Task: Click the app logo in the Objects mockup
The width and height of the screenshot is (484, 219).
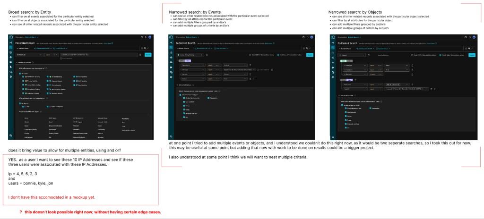Action: coord(333,37)
